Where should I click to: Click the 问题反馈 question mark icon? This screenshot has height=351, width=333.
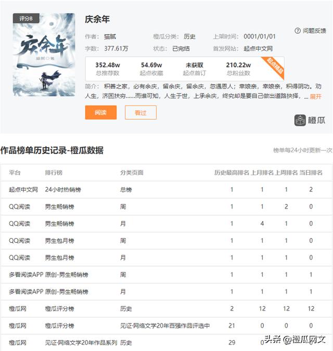298,31
